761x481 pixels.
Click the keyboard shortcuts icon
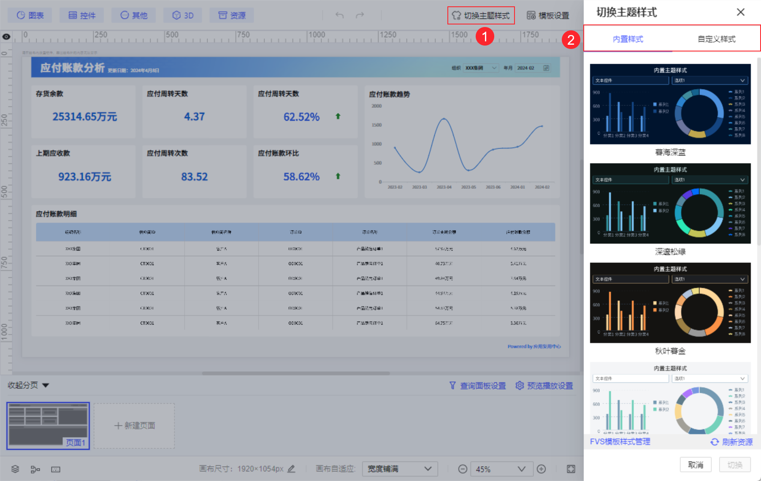[56, 469]
